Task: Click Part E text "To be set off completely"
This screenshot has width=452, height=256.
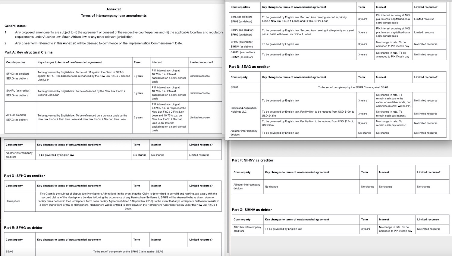Action: pos(128,251)
